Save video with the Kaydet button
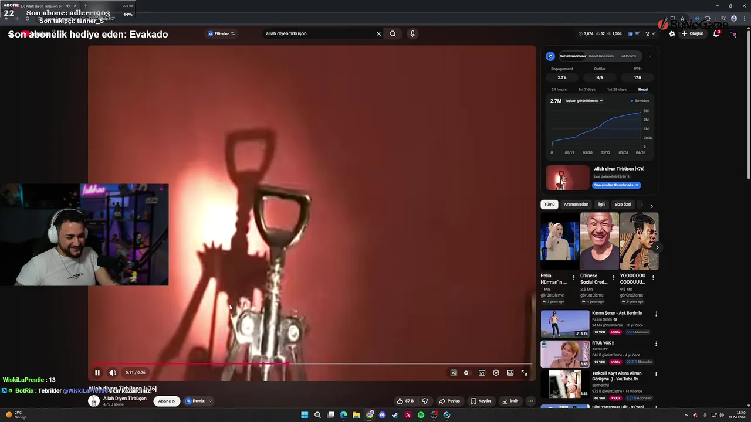 [x=481, y=401]
